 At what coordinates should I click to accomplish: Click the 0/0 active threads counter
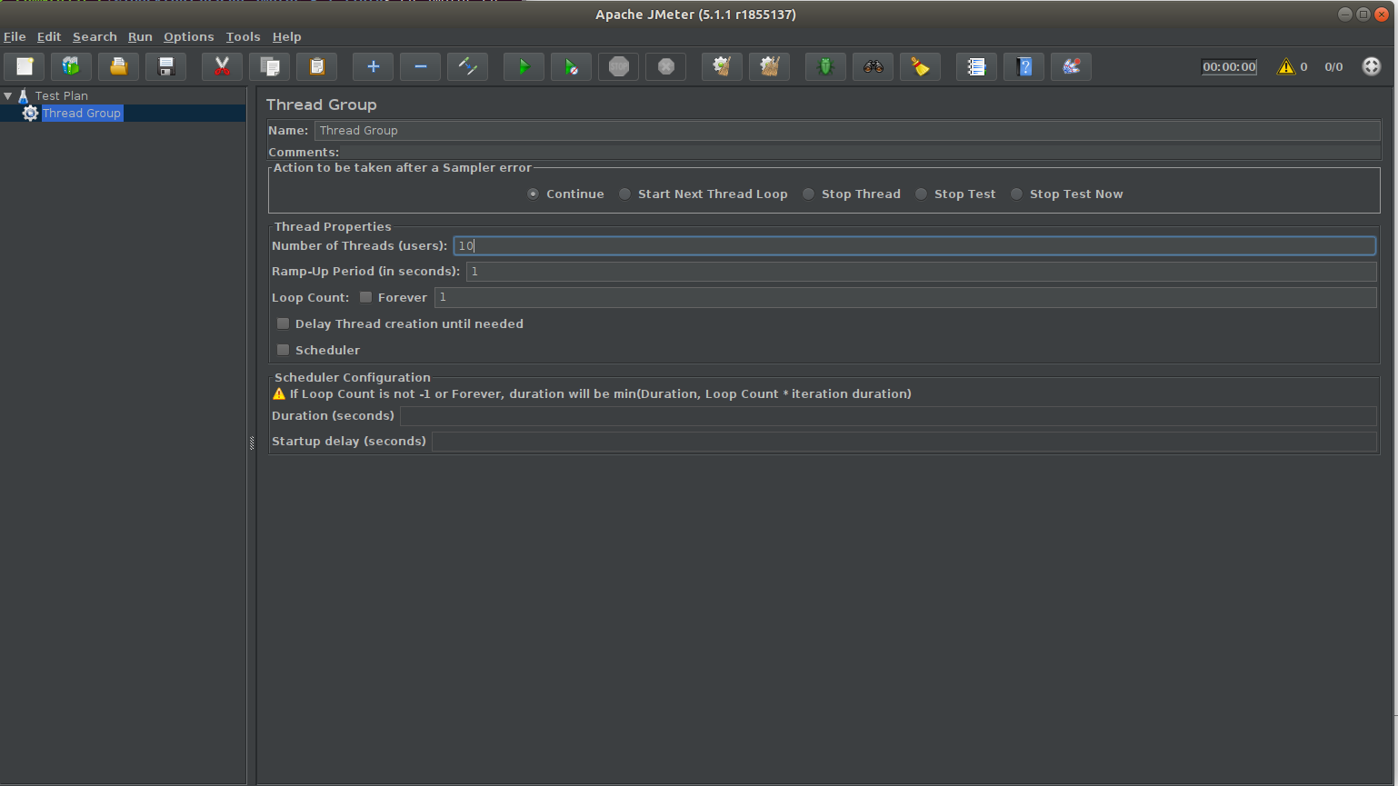pos(1333,66)
